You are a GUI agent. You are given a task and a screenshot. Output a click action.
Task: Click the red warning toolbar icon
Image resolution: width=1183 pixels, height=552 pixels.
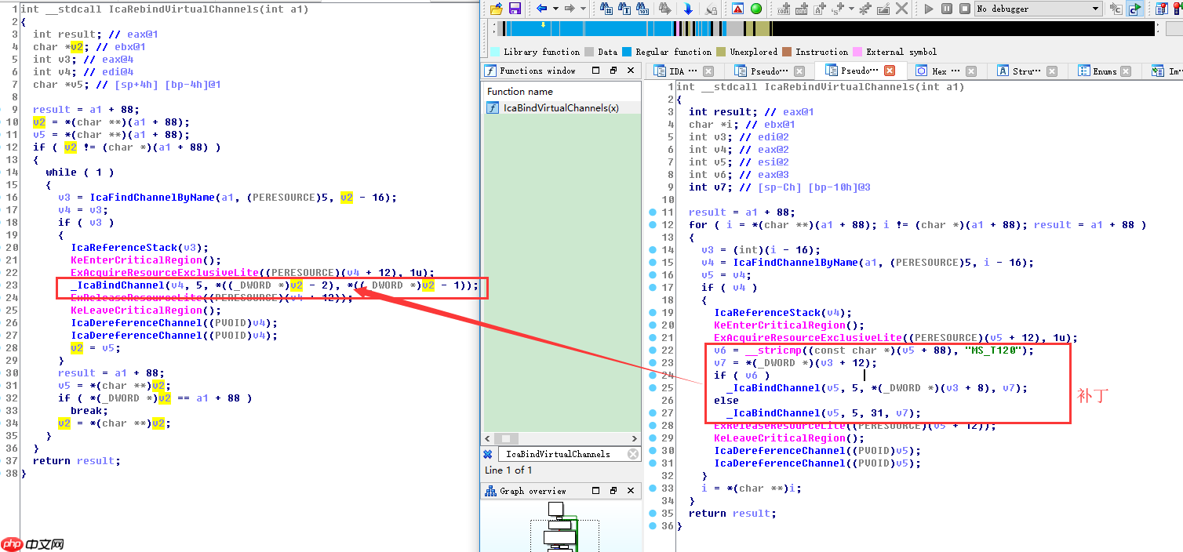[736, 9]
